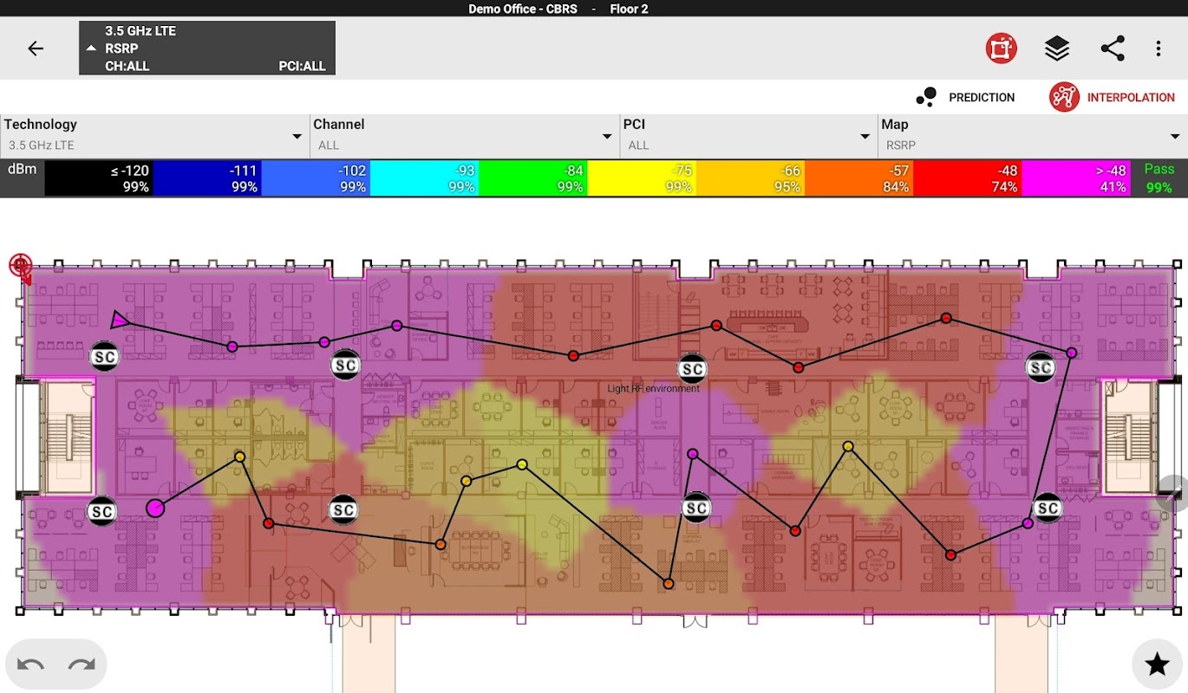Image resolution: width=1188 pixels, height=693 pixels.
Task: Open the Technology dropdown
Action: [154, 136]
